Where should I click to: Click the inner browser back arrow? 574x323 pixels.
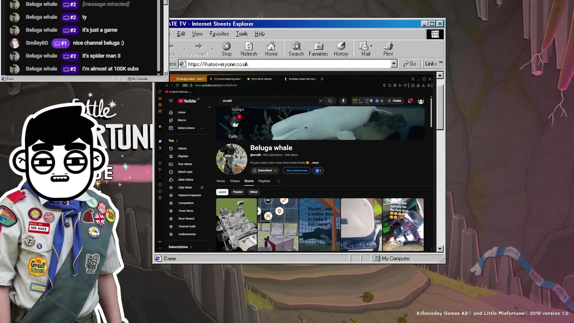(167, 85)
